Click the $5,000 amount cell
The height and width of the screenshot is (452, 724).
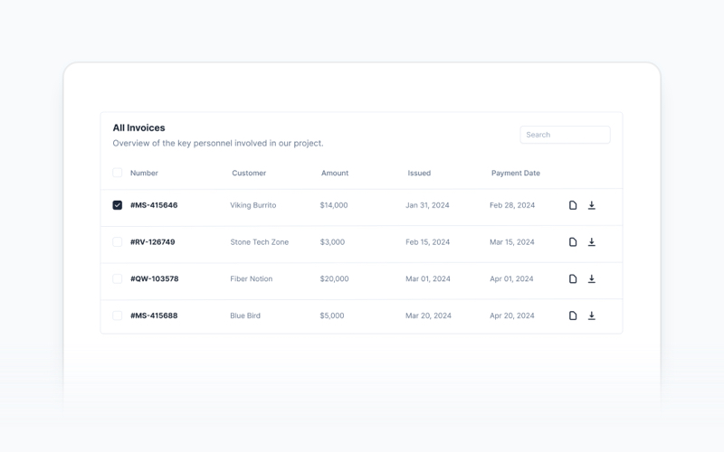point(332,315)
